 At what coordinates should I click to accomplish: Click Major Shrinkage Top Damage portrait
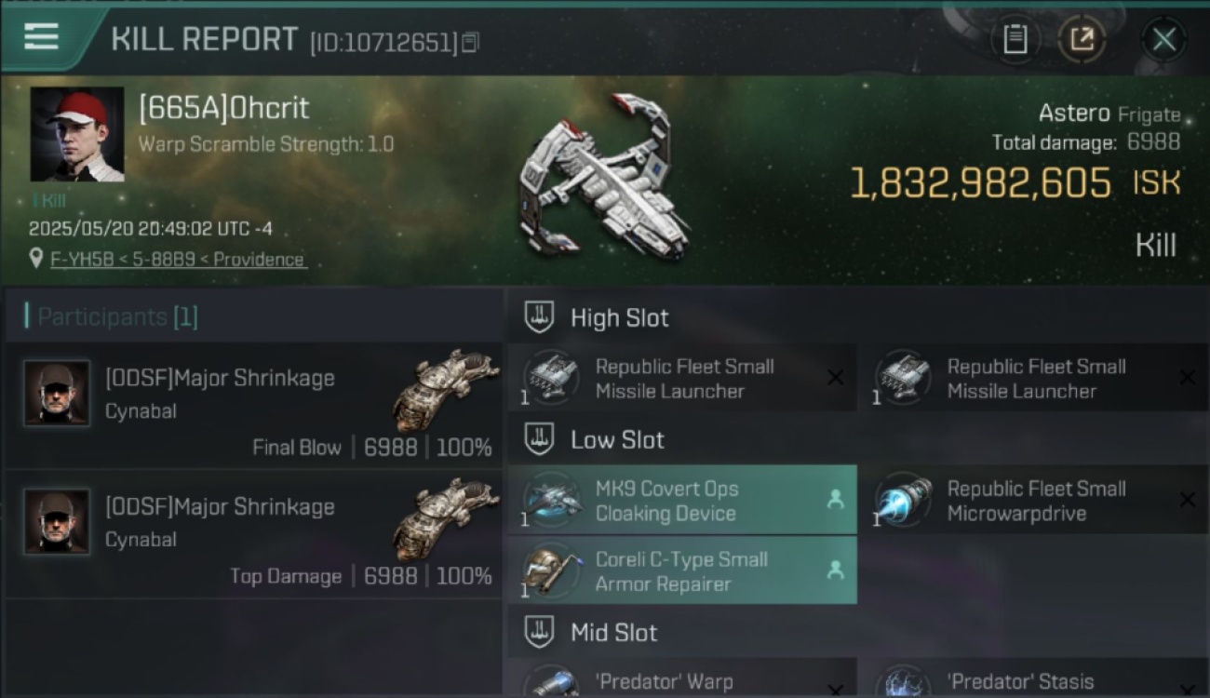point(57,522)
